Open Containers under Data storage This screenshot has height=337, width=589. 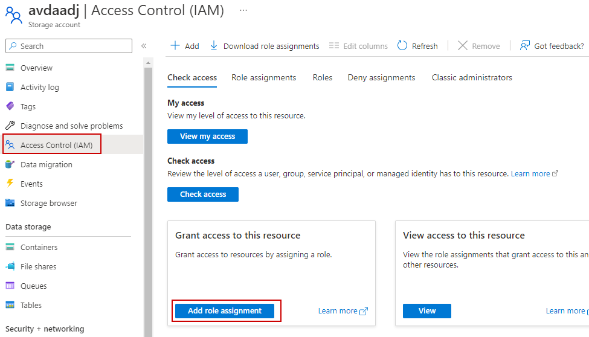[39, 248]
